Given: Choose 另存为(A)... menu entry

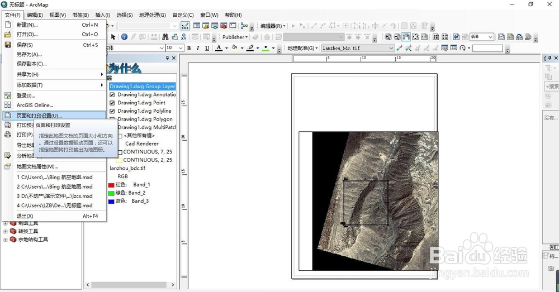Looking at the screenshot, I should point(54,54).
